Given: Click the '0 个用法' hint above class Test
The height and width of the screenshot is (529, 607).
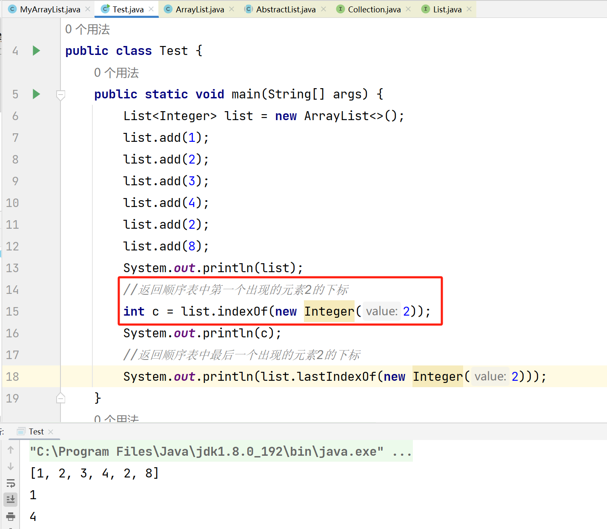Looking at the screenshot, I should [87, 29].
